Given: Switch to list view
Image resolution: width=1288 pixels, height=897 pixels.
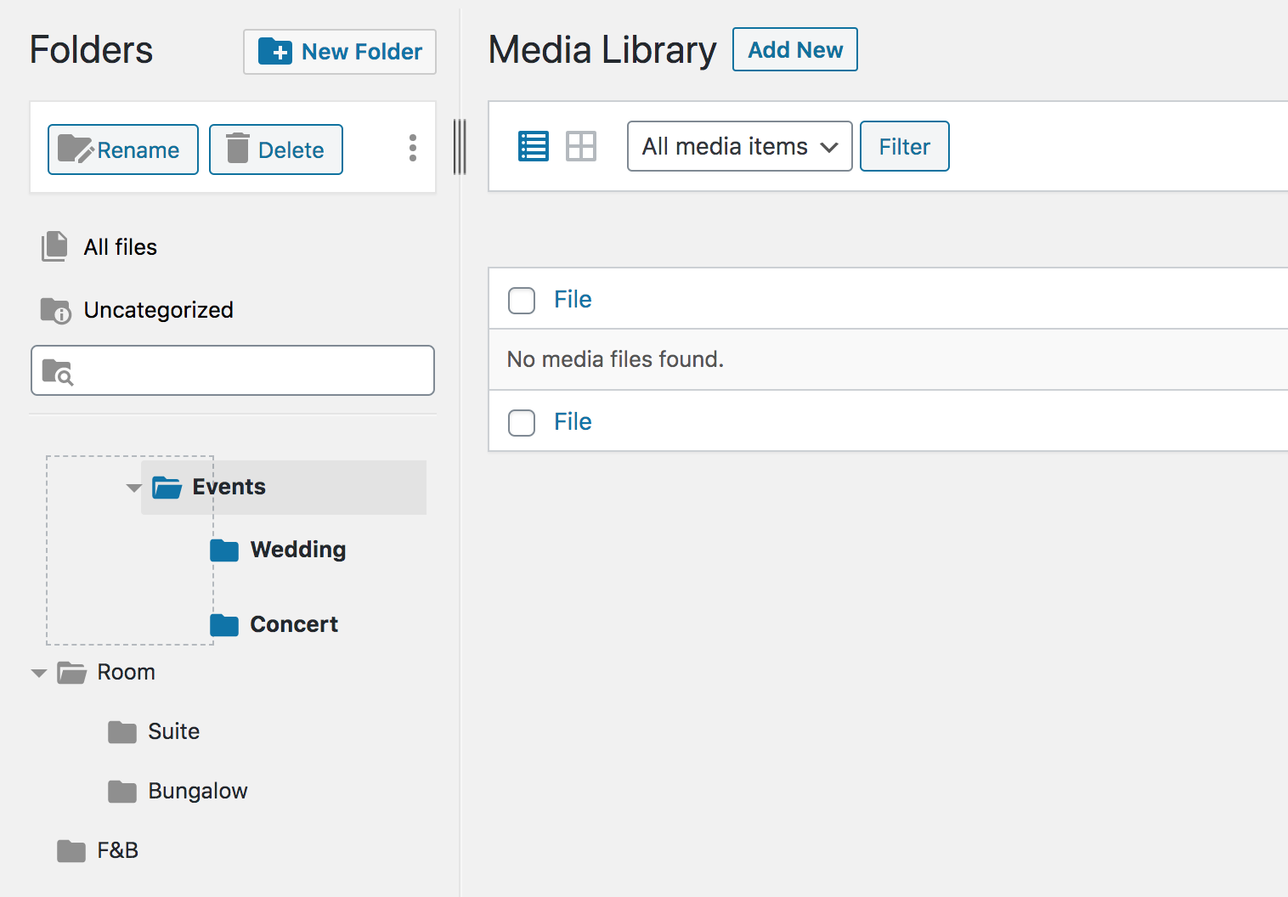Looking at the screenshot, I should coord(534,146).
